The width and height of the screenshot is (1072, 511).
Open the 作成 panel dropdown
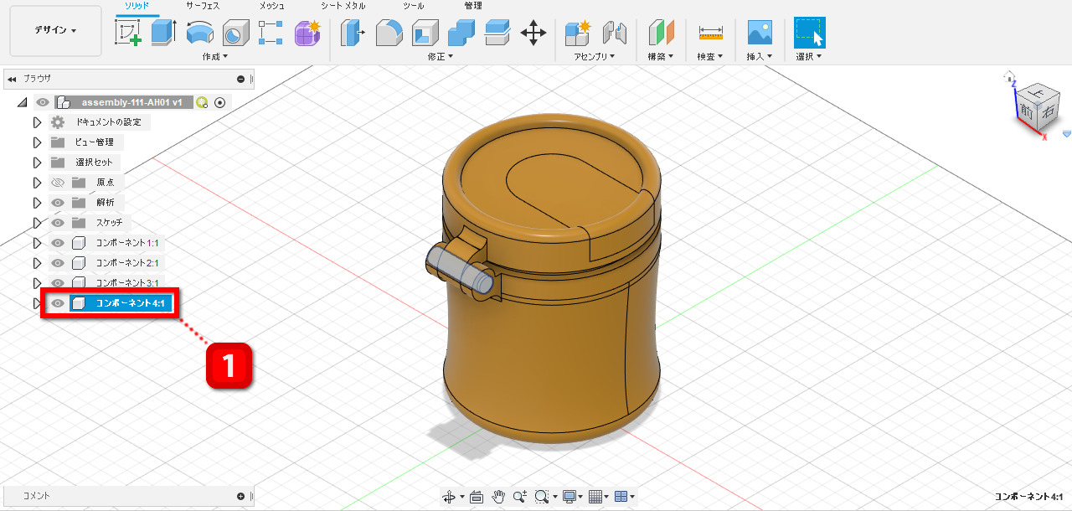pos(215,57)
